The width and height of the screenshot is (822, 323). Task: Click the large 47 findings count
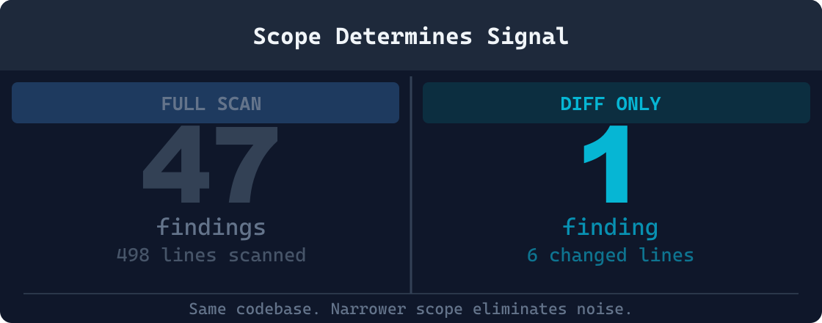pos(211,167)
